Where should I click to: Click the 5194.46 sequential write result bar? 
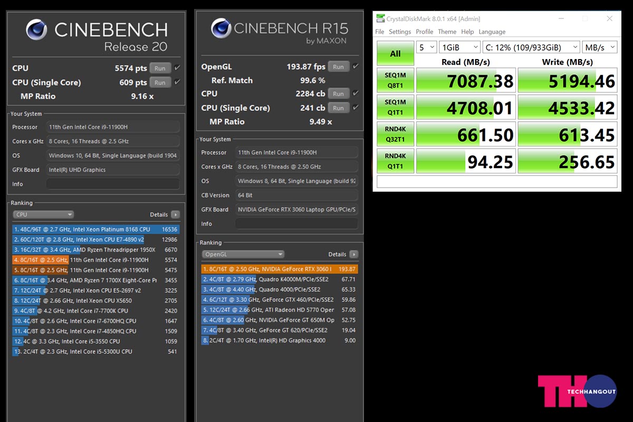pyautogui.click(x=568, y=81)
